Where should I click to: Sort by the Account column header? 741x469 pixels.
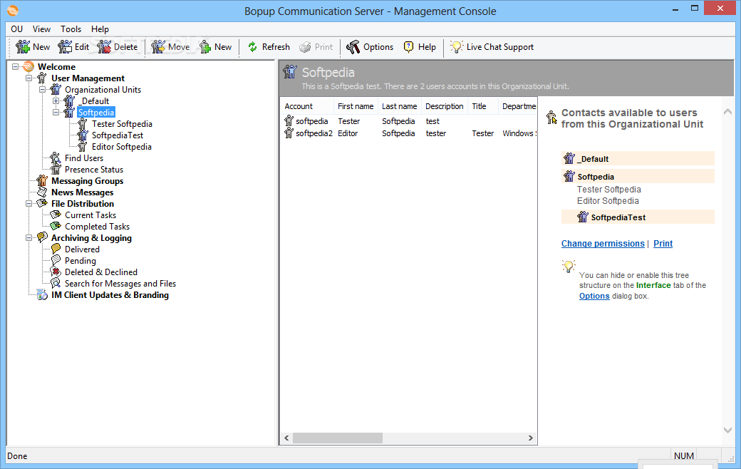point(307,106)
